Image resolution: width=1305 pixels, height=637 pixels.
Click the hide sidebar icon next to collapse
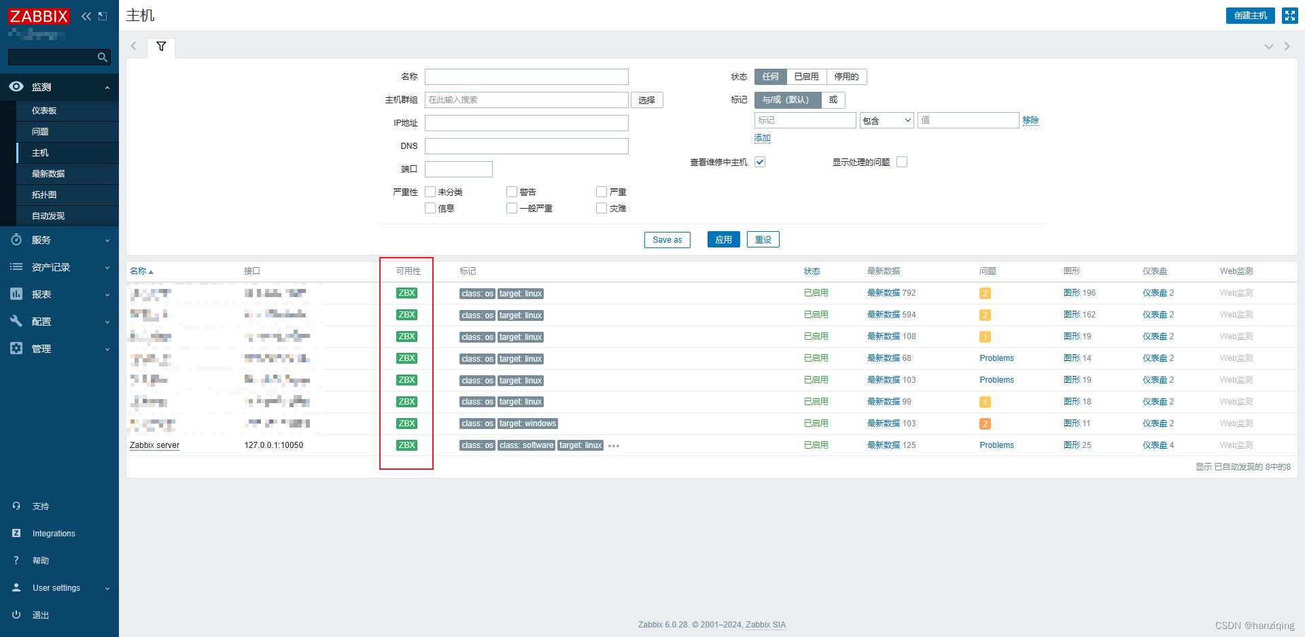pos(103,16)
